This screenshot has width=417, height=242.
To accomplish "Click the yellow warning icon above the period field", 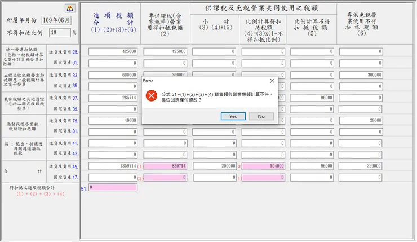I will 70,8.
